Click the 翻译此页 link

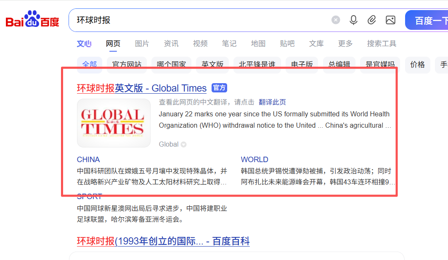(x=272, y=102)
